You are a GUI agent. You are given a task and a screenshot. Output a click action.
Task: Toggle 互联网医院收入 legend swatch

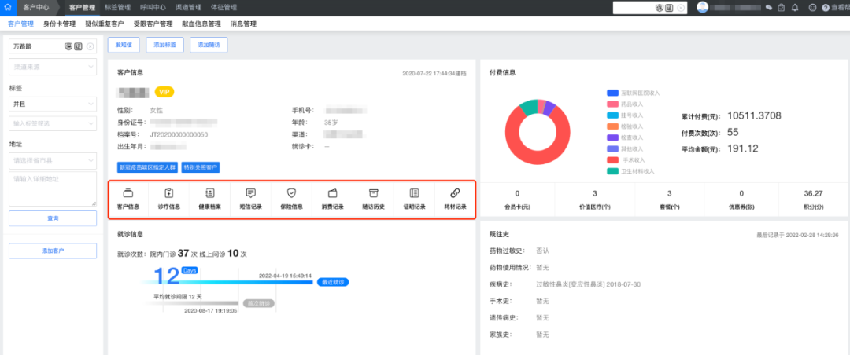coord(612,93)
